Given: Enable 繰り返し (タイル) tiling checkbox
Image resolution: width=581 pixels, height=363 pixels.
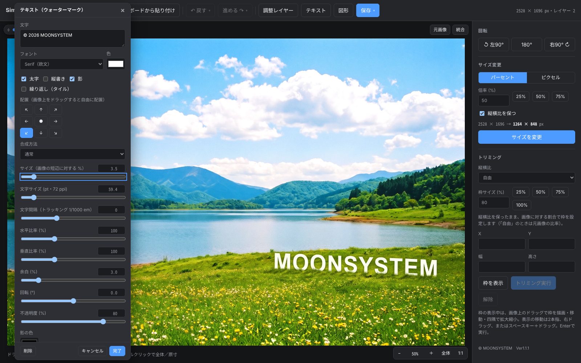Looking at the screenshot, I should click(24, 89).
